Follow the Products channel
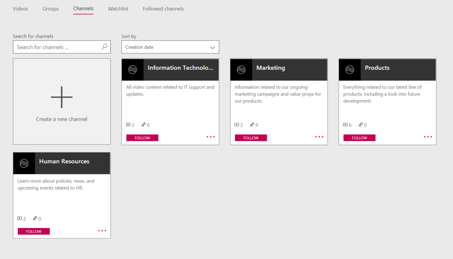The height and width of the screenshot is (259, 453). click(359, 138)
